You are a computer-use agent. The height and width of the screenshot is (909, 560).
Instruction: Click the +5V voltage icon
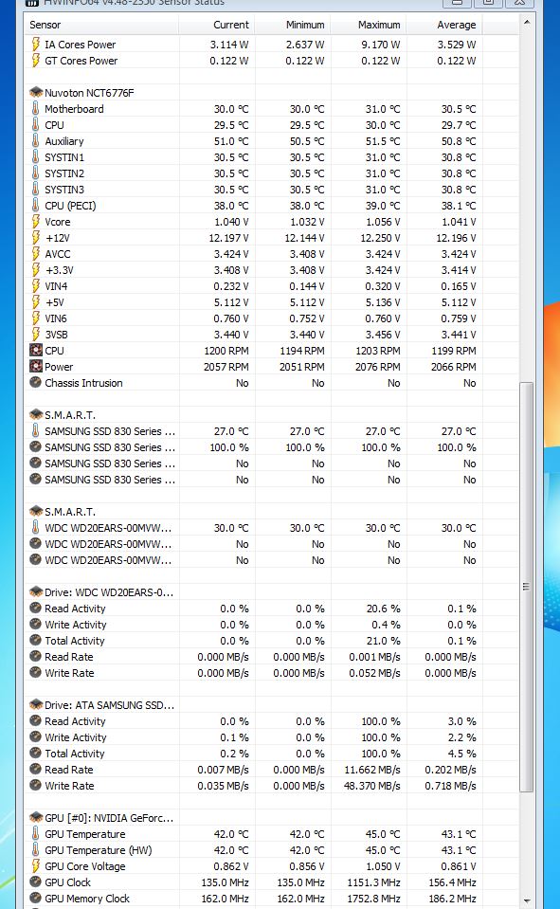point(35,302)
